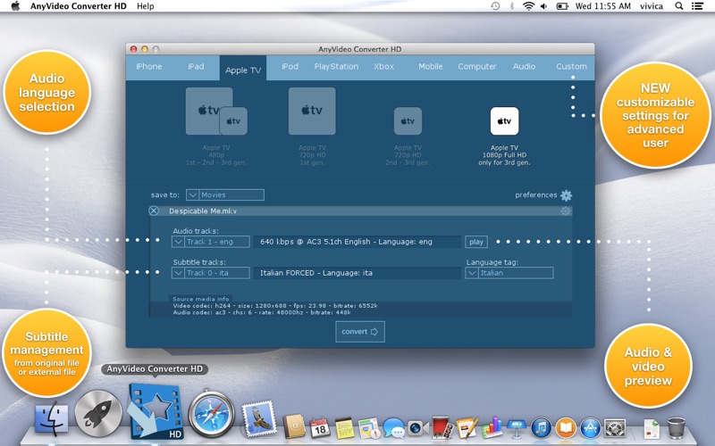The image size is (715, 446).
Task: Click the play button for audio preview
Action: (476, 242)
